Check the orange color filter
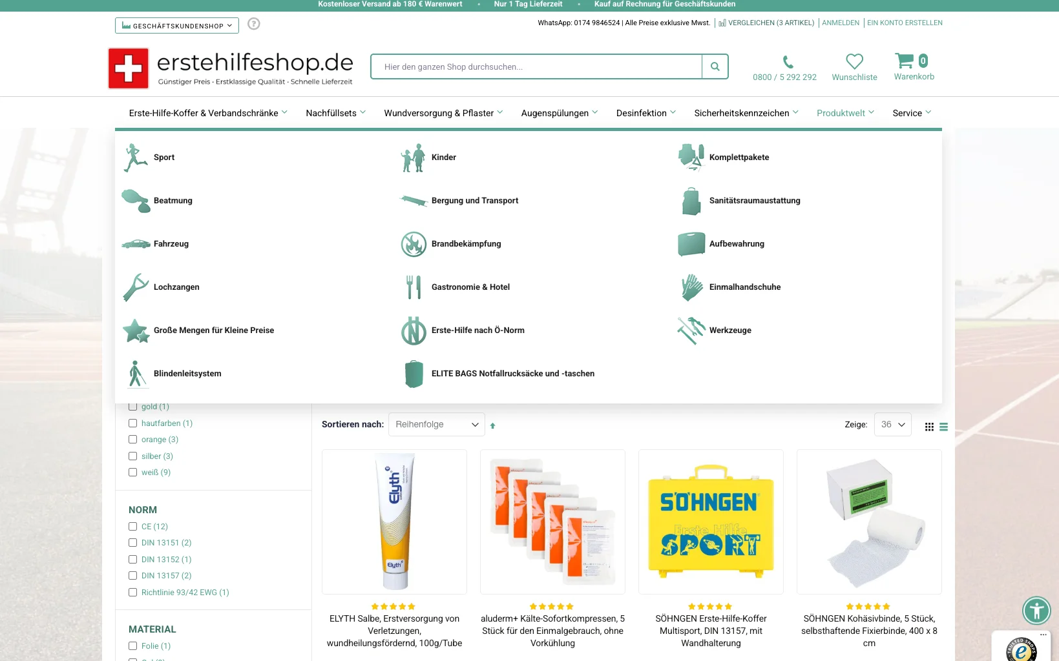This screenshot has height=661, width=1059. [x=132, y=440]
